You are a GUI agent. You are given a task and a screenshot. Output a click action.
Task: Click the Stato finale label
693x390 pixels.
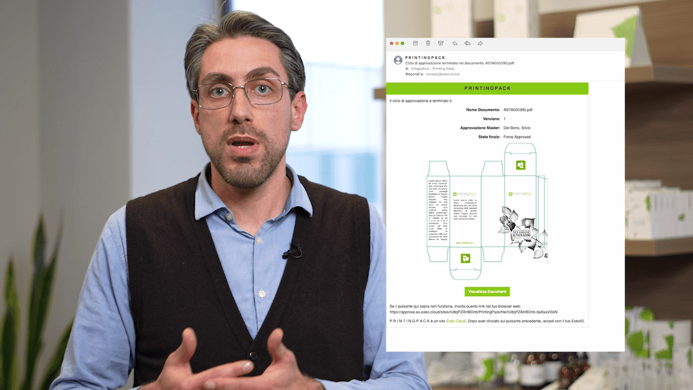point(489,136)
